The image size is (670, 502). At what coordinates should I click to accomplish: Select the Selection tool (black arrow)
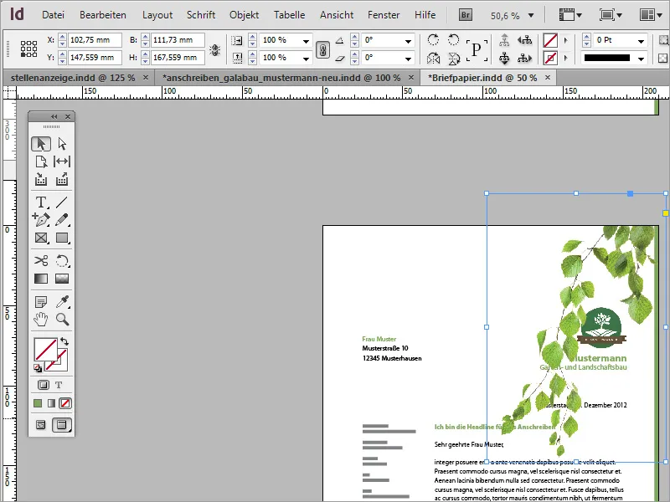(x=41, y=144)
